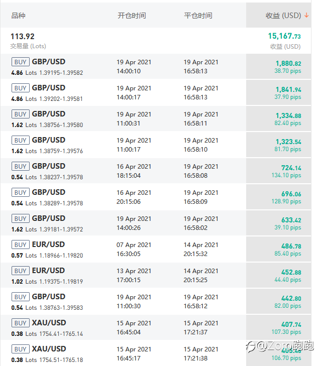The image size is (317, 366).
Task: Click the 07 Apr 2021 16:30:05 open time
Action: 134,250
